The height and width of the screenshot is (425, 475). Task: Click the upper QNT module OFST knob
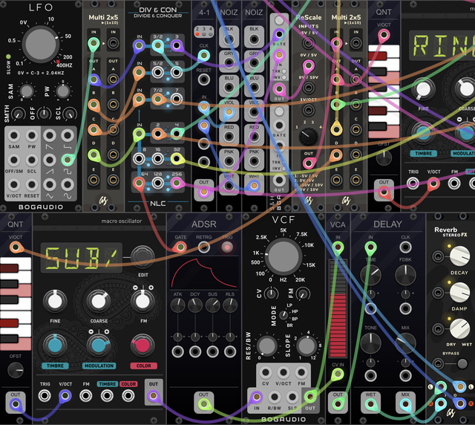pos(384,158)
